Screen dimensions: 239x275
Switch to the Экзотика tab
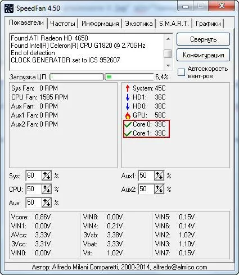click(139, 24)
